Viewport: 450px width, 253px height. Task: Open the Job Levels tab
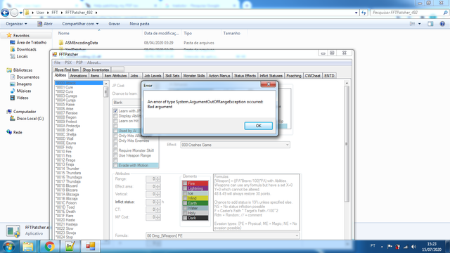[153, 76]
